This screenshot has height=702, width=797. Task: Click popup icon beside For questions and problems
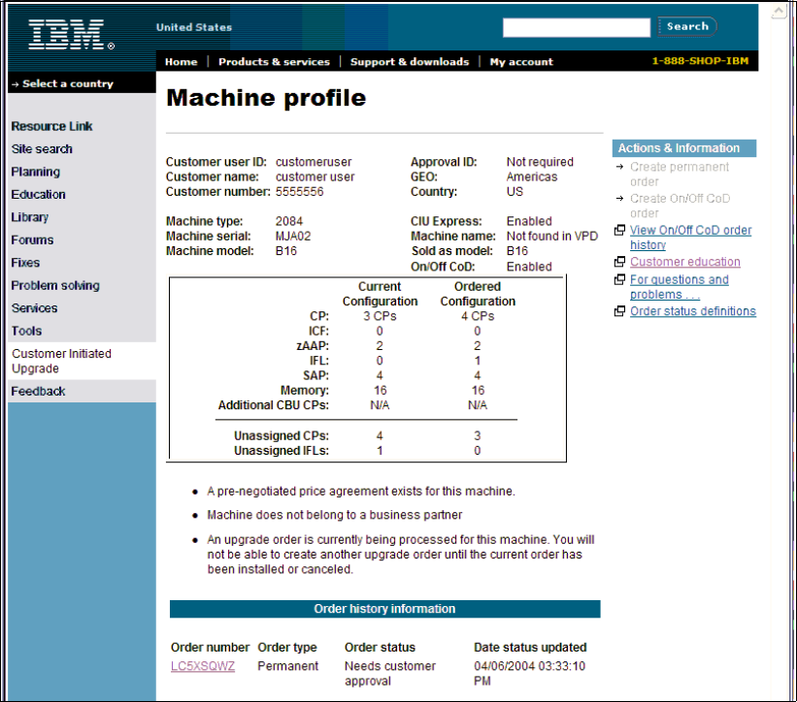pos(619,279)
